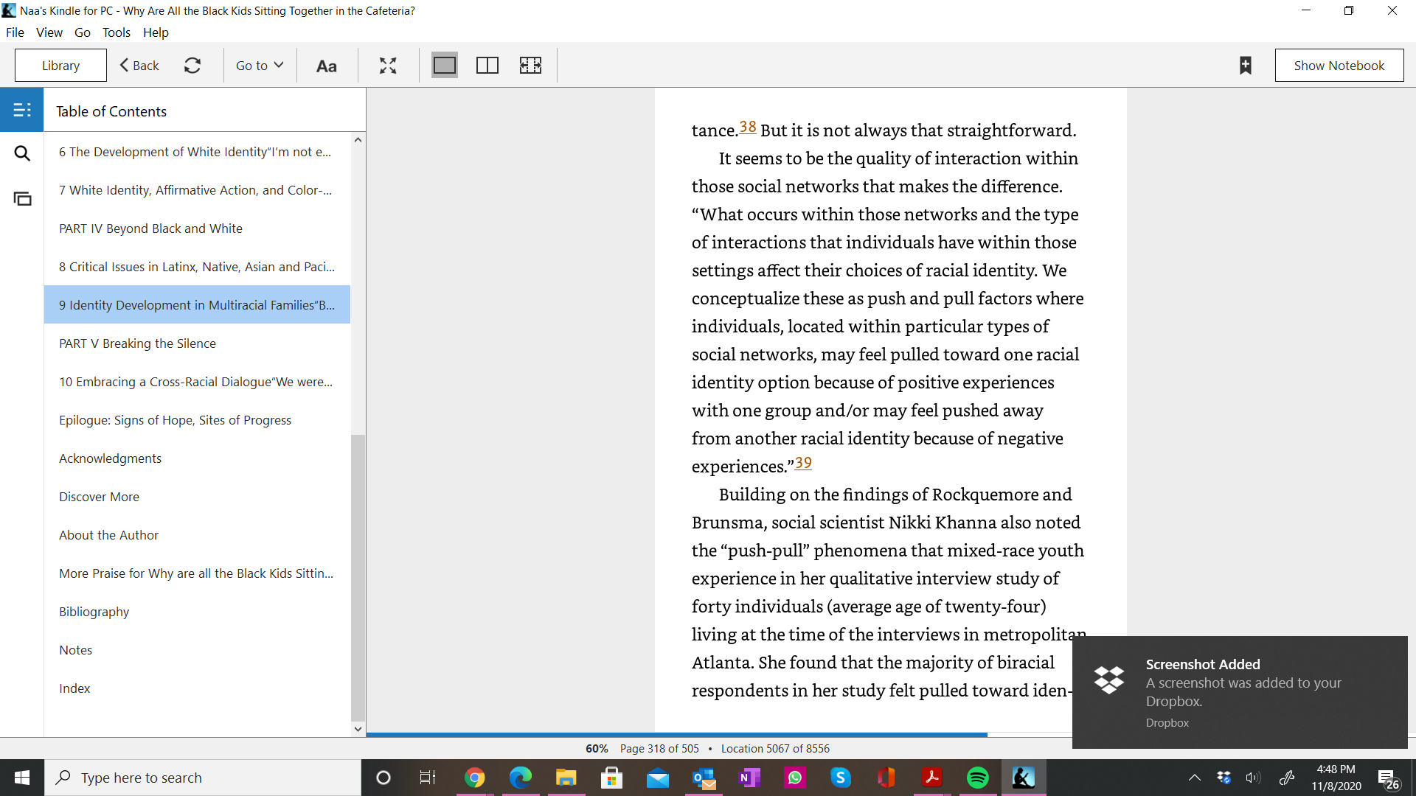This screenshot has width=1416, height=796.
Task: Jump to chapter 6 Development of White Identity
Action: pyautogui.click(x=197, y=152)
